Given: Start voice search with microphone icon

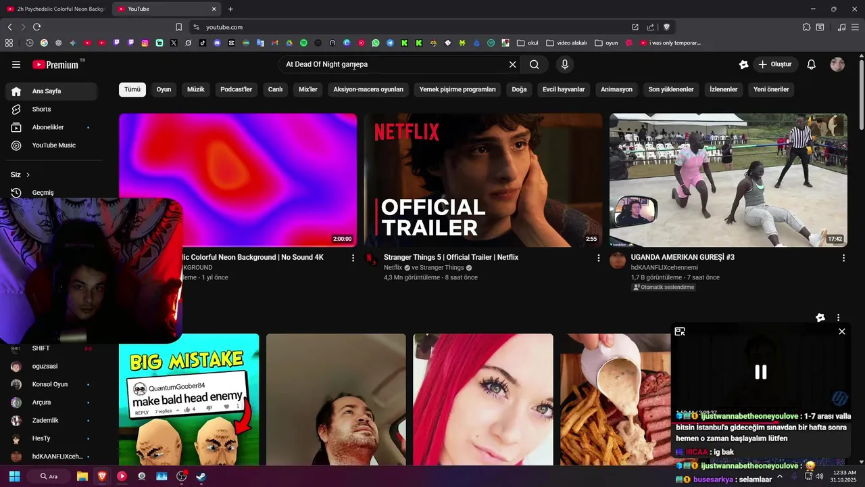Looking at the screenshot, I should pos(565,64).
